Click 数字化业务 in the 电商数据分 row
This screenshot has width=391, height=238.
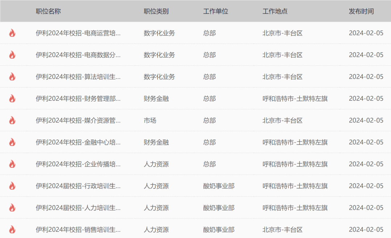click(159, 55)
